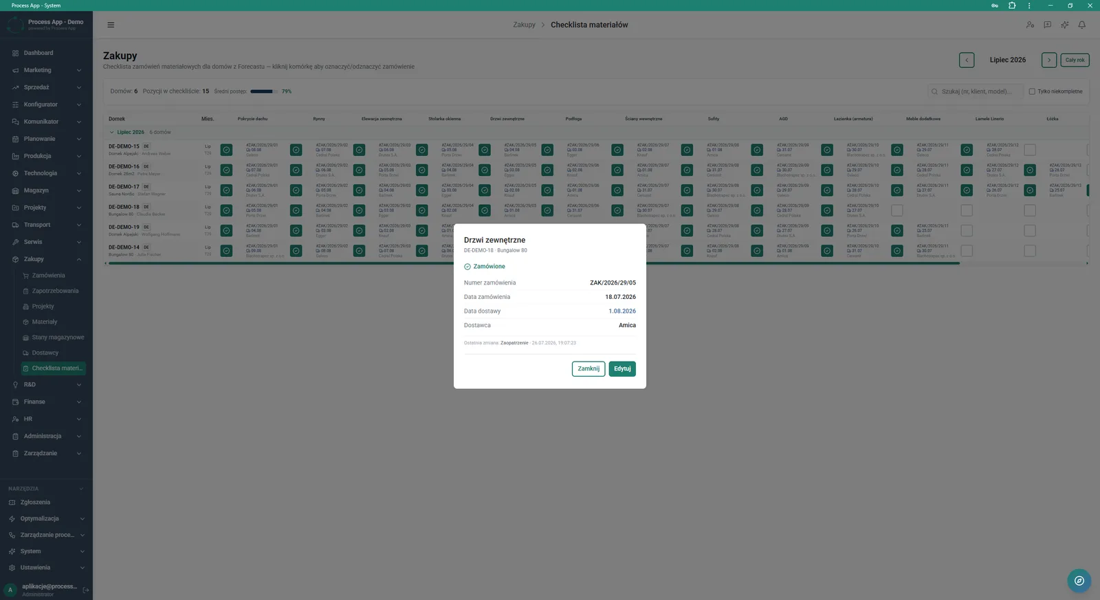Collapse the Lipiec 2026 group row

[112, 133]
